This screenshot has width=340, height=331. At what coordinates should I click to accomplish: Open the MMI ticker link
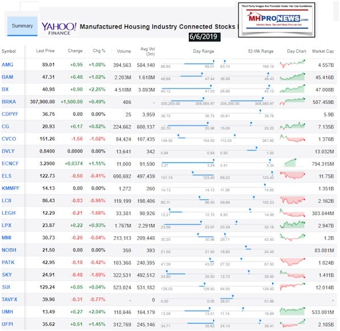pos(6,238)
